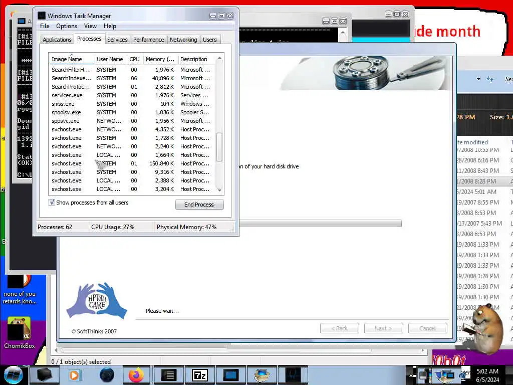
Task: Click the 'te modified' column header in Explorer
Action: pyautogui.click(x=472, y=142)
